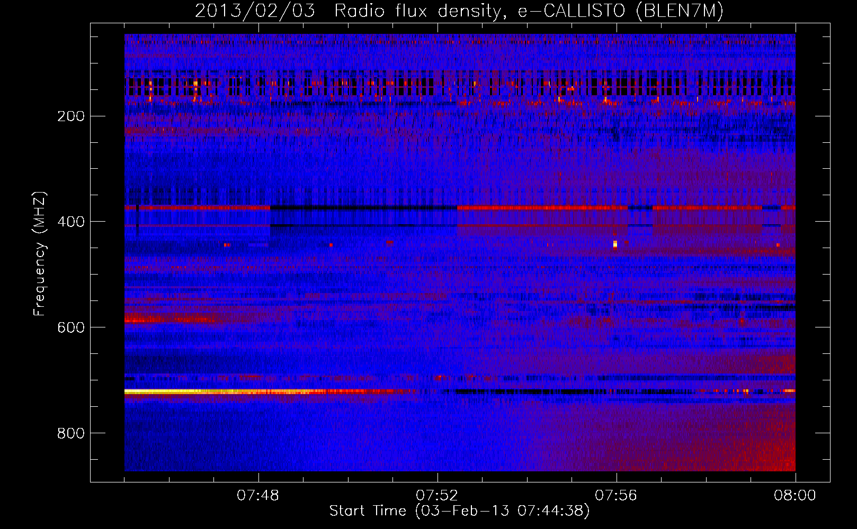The image size is (857, 529).
Task: Click the 400 frequency tick label
Action: tap(71, 222)
